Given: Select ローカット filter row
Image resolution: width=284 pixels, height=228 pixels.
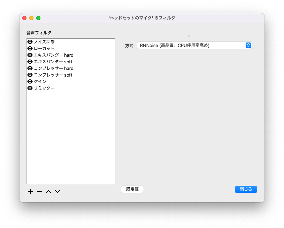Looking at the screenshot, I should coord(71,48).
